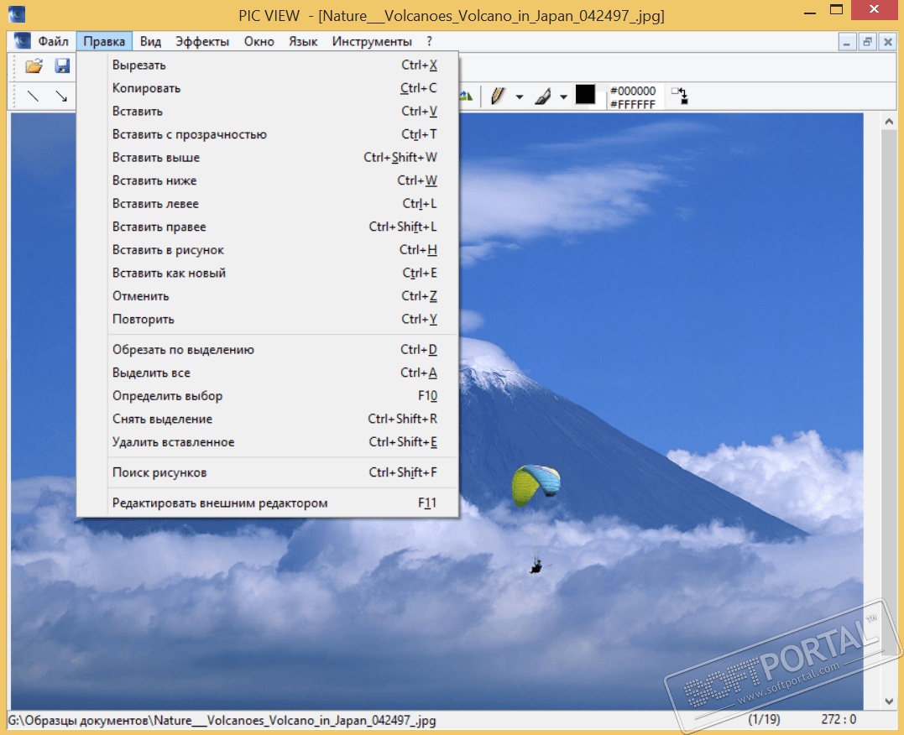Close the inner document window
904x735 pixels.
(888, 42)
